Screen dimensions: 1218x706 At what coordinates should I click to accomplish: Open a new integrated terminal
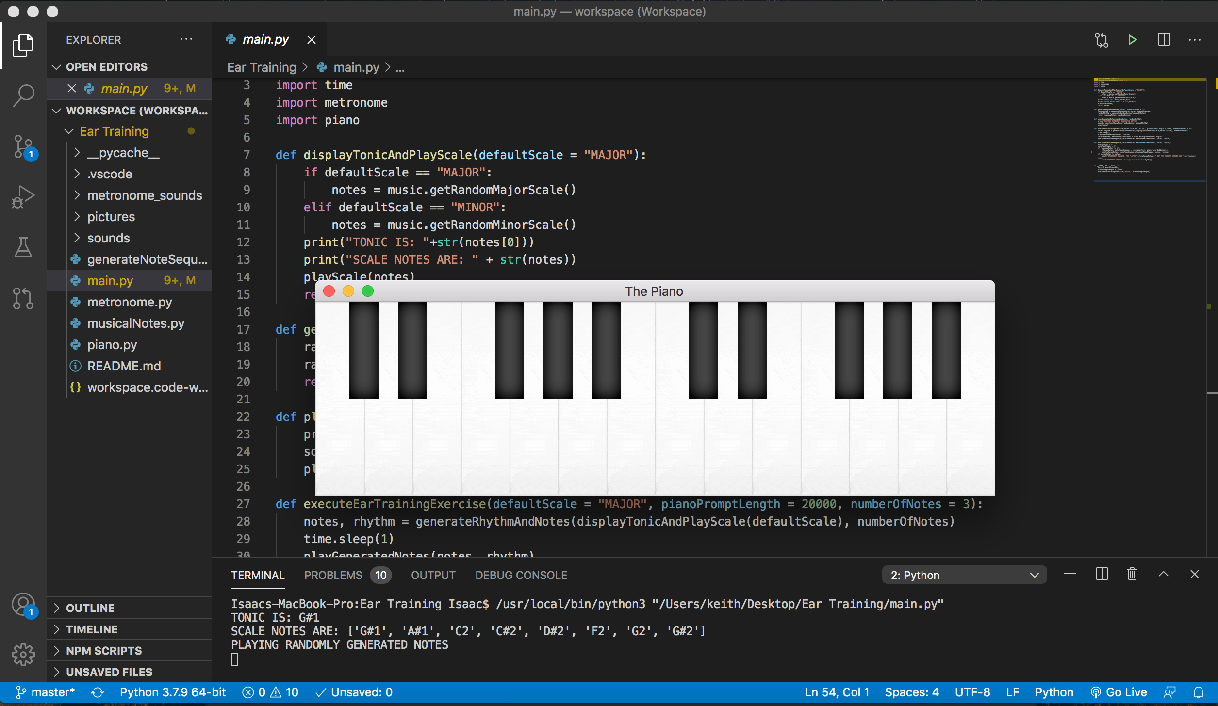coord(1070,574)
